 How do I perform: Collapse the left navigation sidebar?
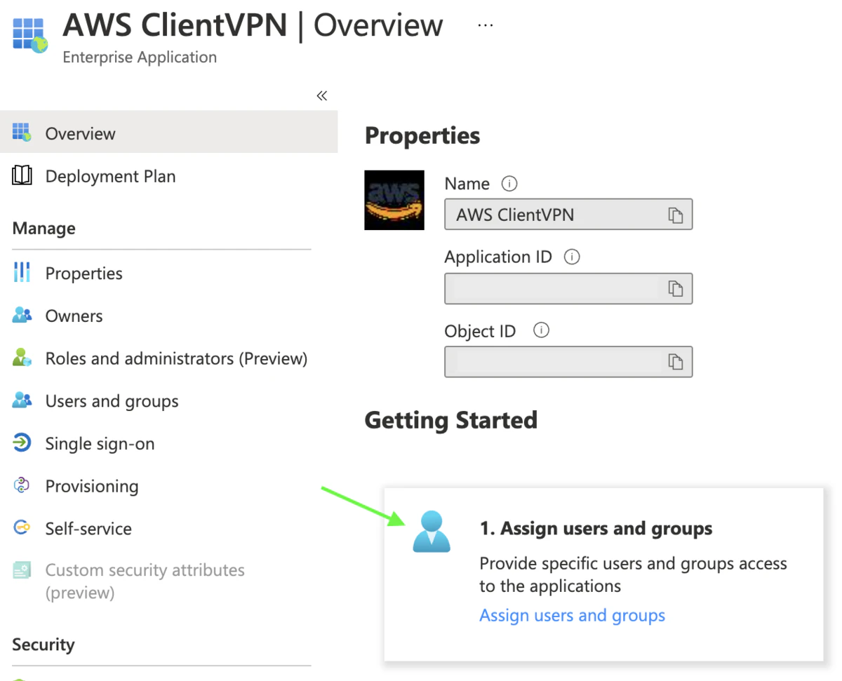pos(322,96)
